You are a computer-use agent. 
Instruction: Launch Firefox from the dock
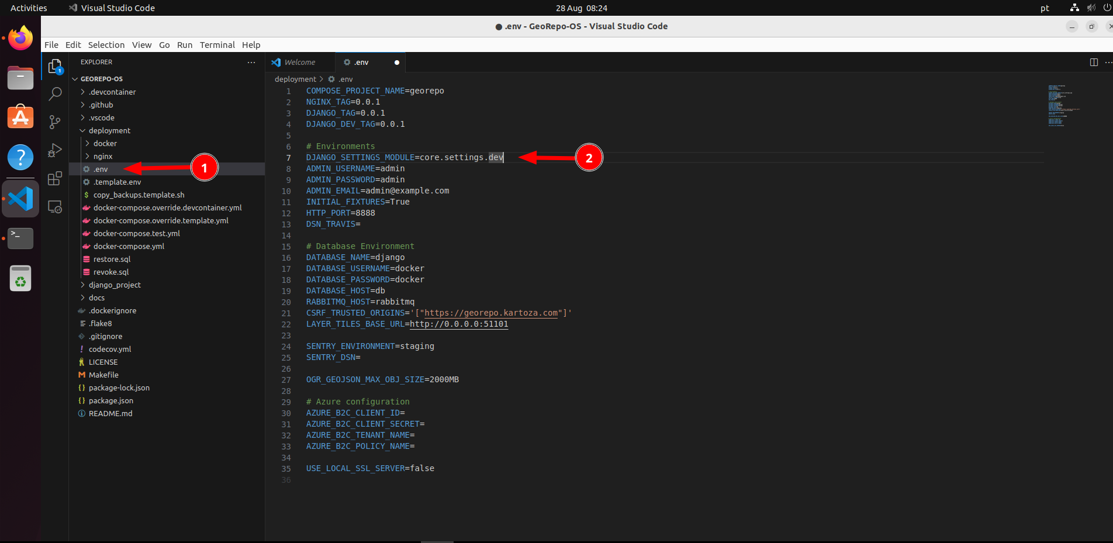click(x=20, y=39)
